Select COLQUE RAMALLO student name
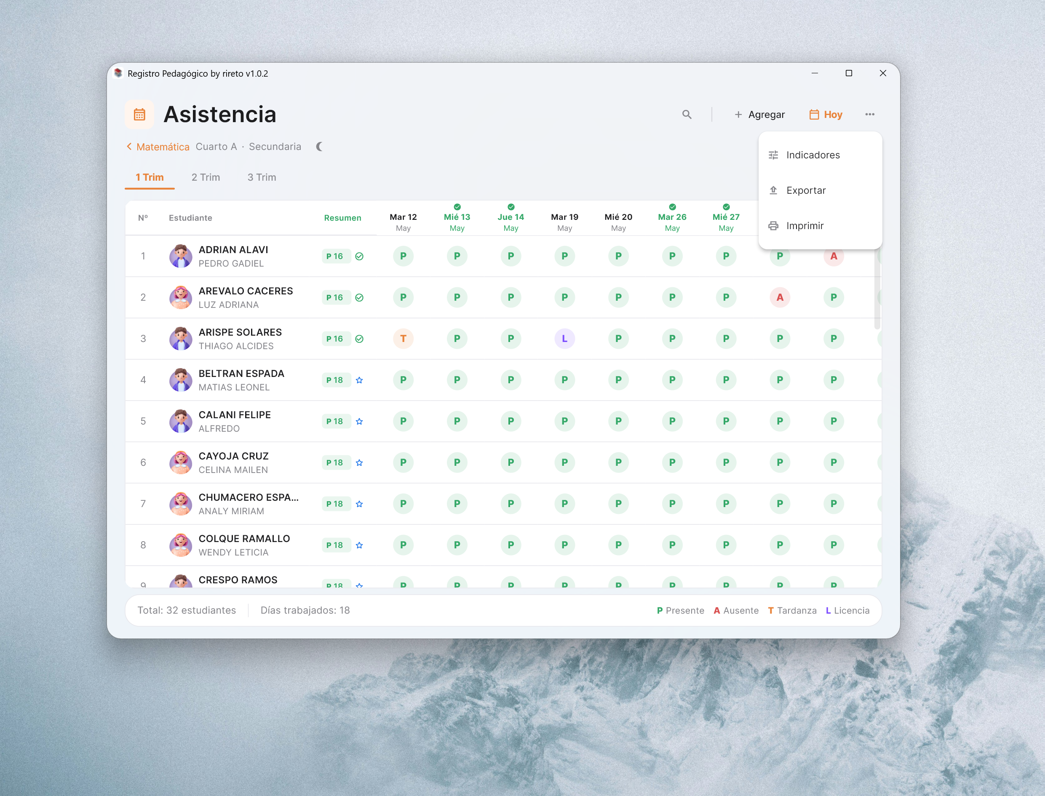 pos(244,538)
